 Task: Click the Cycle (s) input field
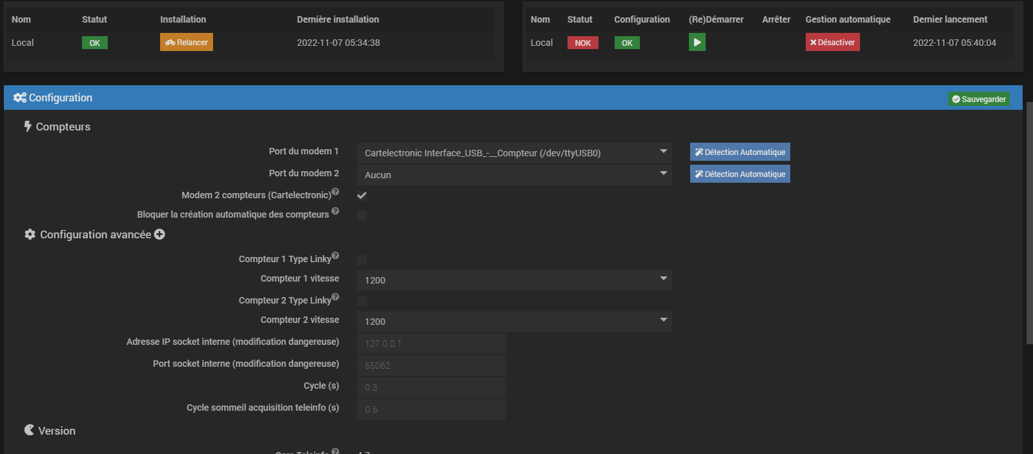click(431, 387)
